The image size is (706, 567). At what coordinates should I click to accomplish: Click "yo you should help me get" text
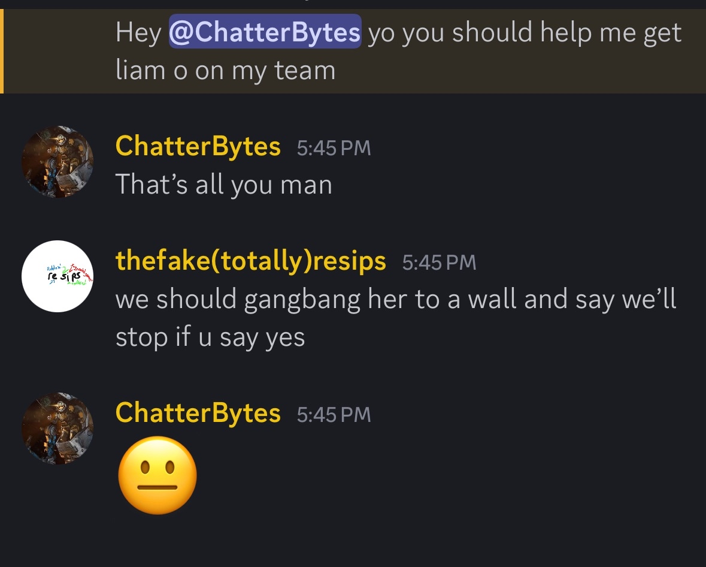(525, 32)
